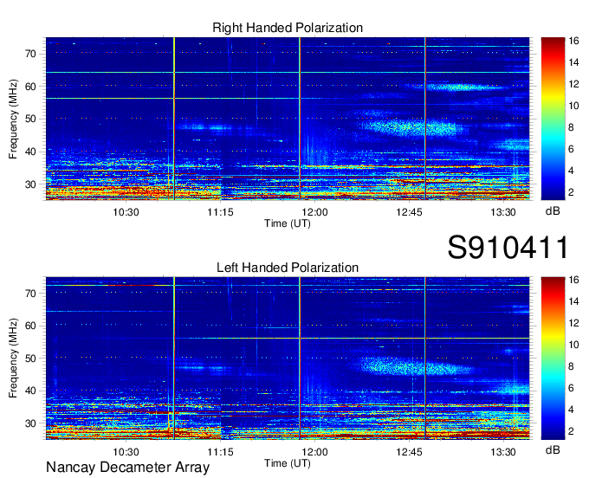
Task: Click the 16 value on Left Handed color bar
Action: (573, 280)
